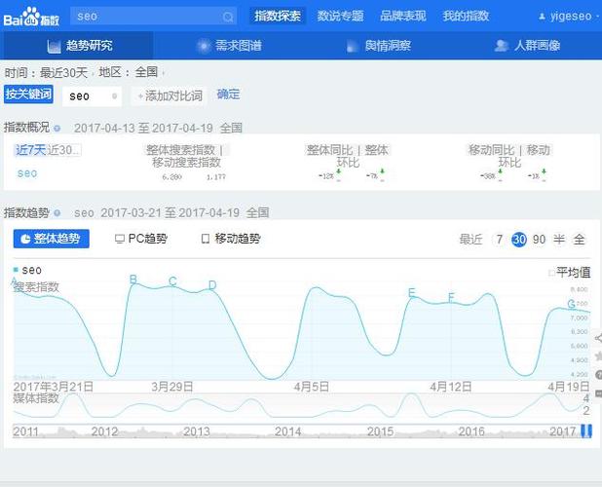The width and height of the screenshot is (602, 487).
Task: Click the search magnifier icon
Action: tap(228, 17)
